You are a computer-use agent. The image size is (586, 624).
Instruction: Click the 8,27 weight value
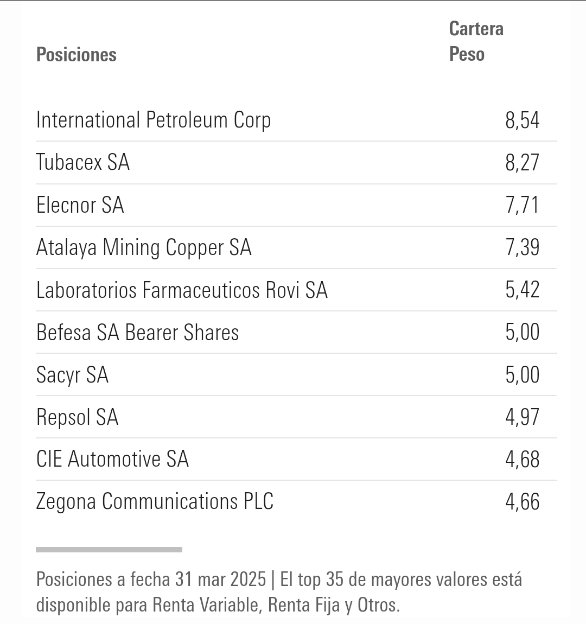tap(523, 162)
